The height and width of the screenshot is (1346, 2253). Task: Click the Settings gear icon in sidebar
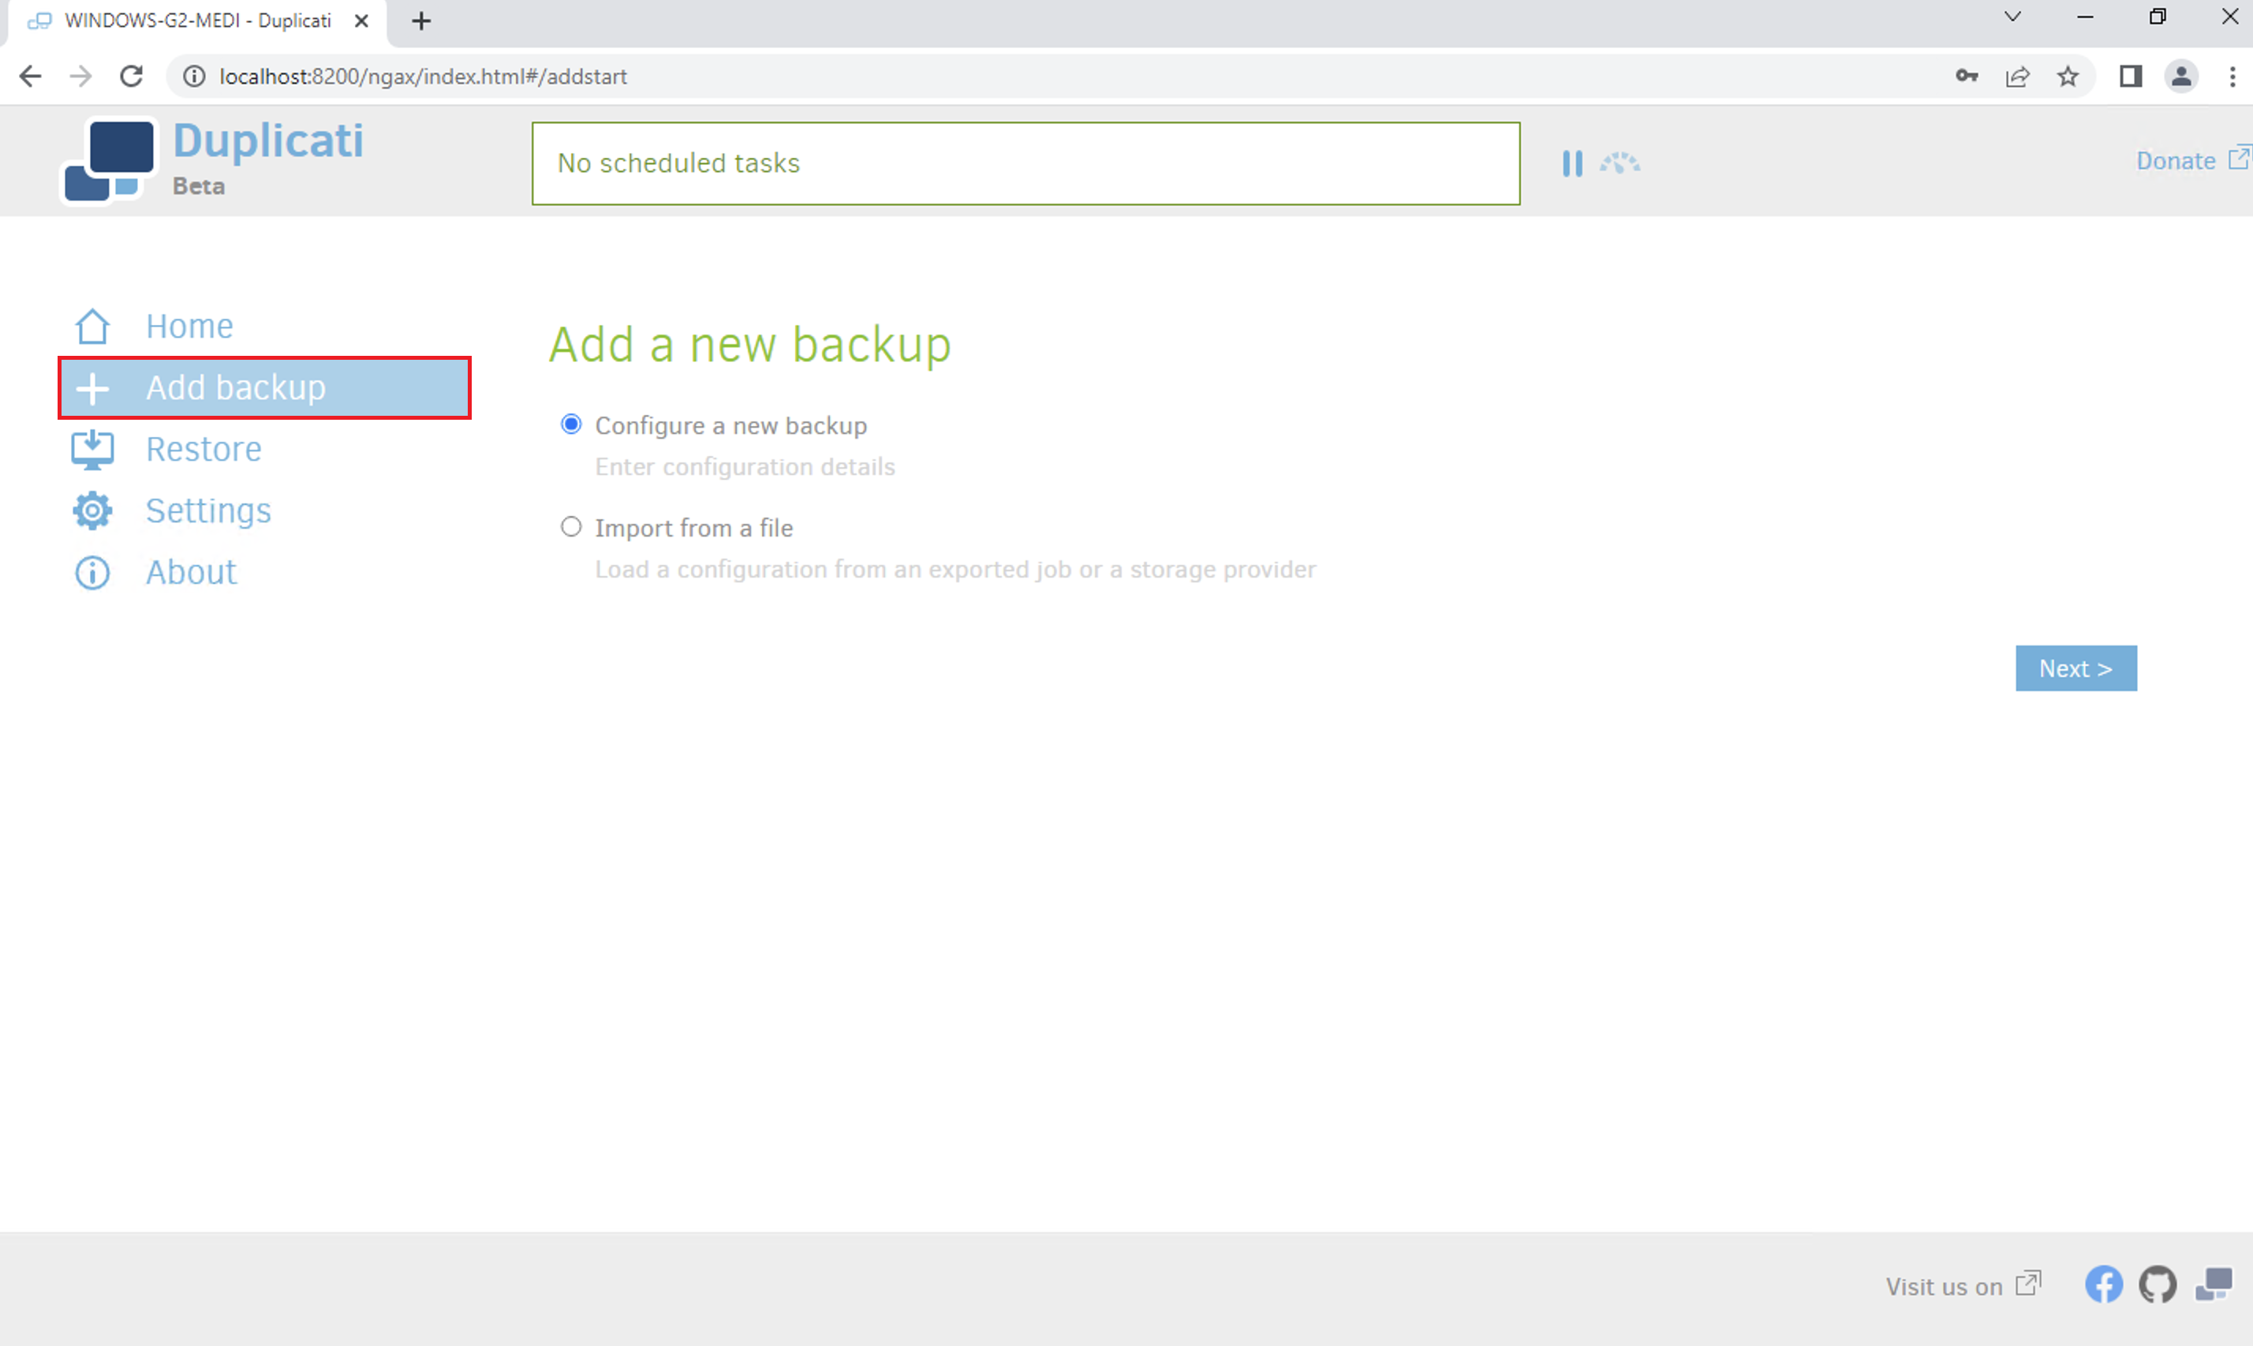tap(92, 510)
